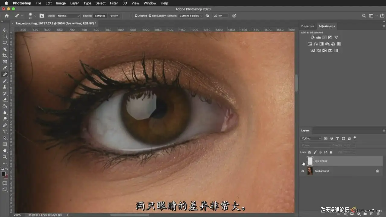The height and width of the screenshot is (217, 386).
Task: Open the Filter menu
Action: [x=114, y=3]
